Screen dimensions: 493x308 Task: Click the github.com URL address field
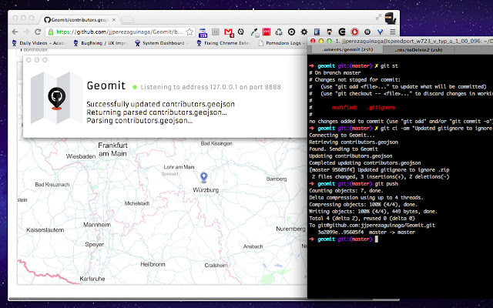pyautogui.click(x=116, y=32)
